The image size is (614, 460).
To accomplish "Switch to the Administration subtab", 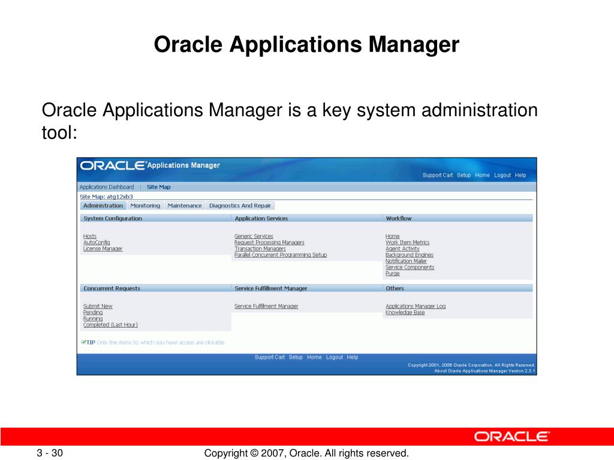I will point(103,206).
